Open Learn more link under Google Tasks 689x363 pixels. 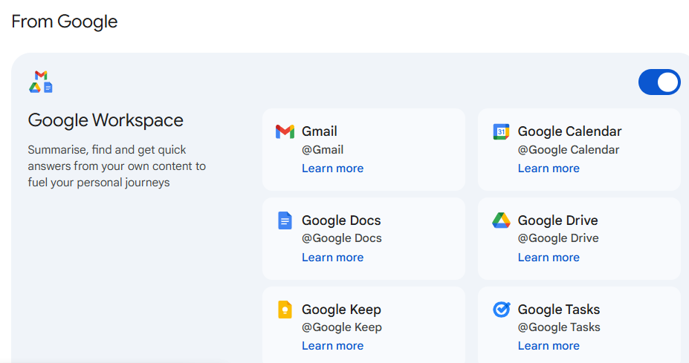(x=549, y=346)
